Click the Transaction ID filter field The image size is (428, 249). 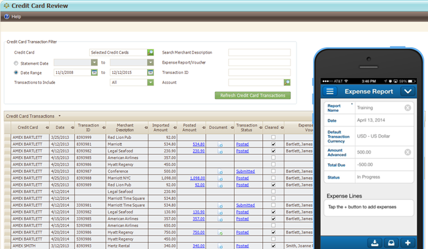(x=259, y=72)
